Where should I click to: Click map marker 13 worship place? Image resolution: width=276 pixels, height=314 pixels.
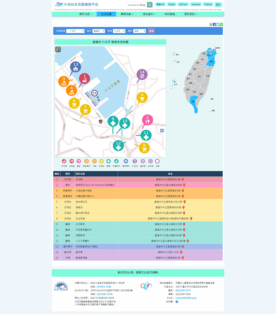(75, 67)
